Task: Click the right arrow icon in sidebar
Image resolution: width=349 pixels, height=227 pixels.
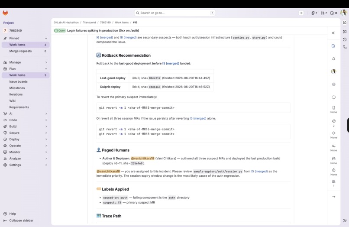Action: coord(334,197)
